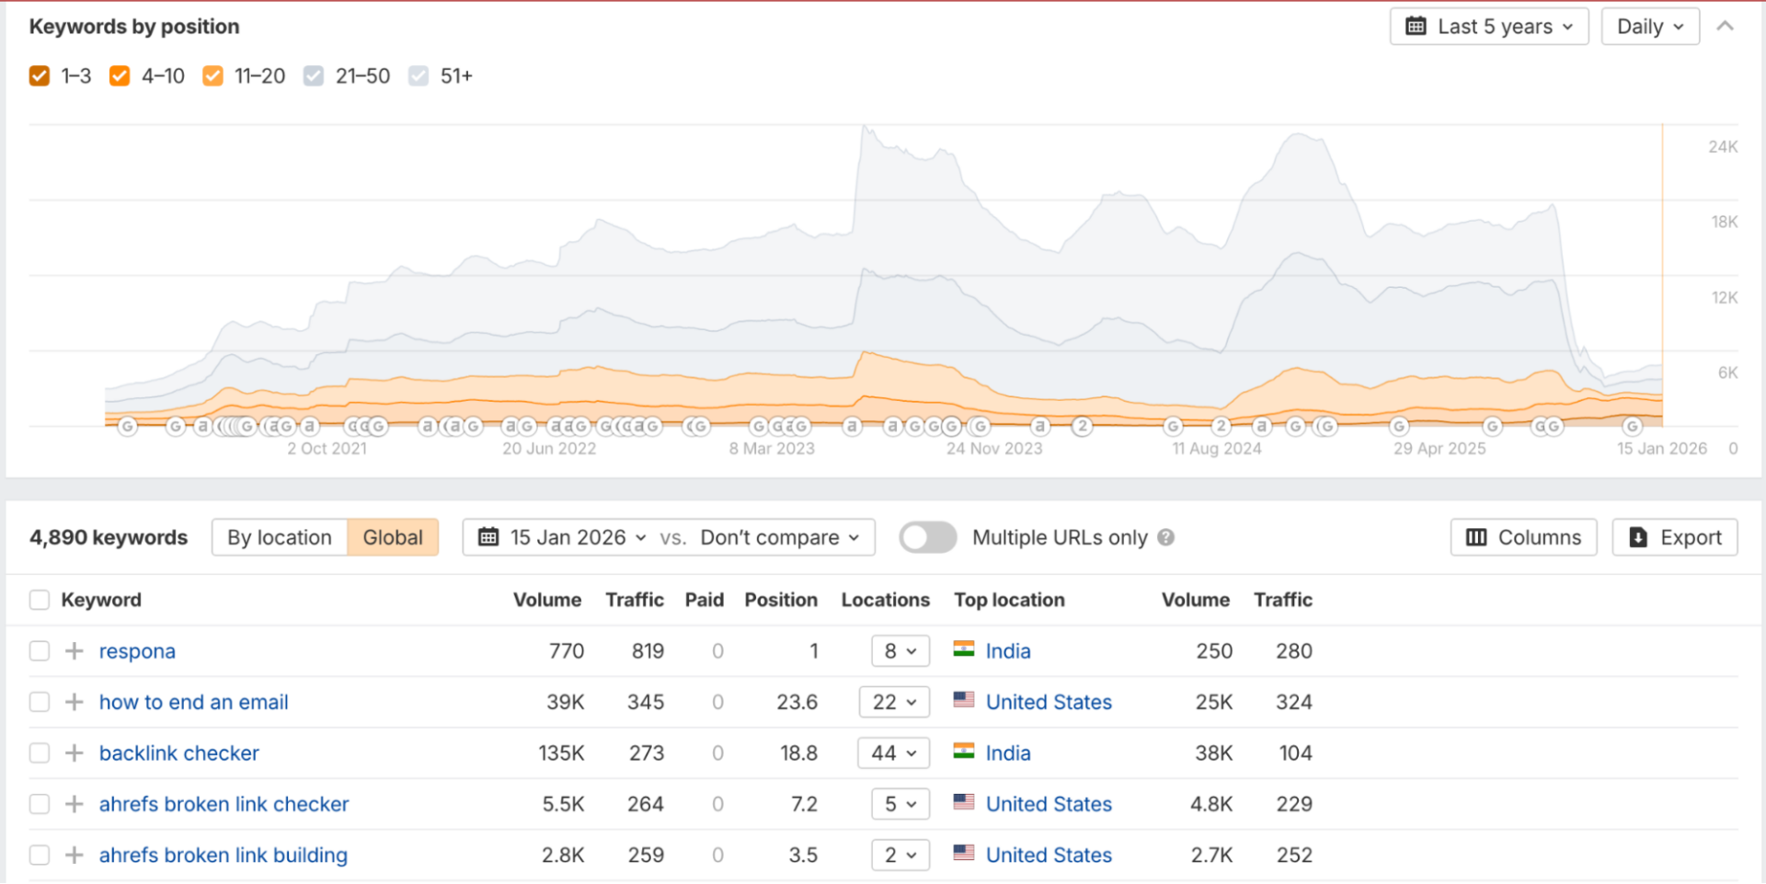The width and height of the screenshot is (1766, 884).
Task: Click the Columns icon
Action: tap(1476, 537)
